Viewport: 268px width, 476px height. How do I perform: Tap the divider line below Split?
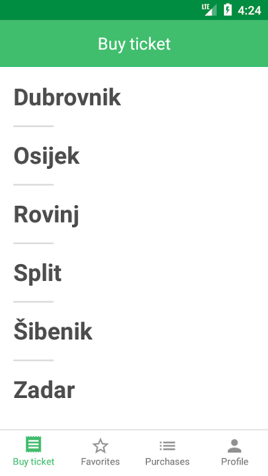(x=33, y=302)
